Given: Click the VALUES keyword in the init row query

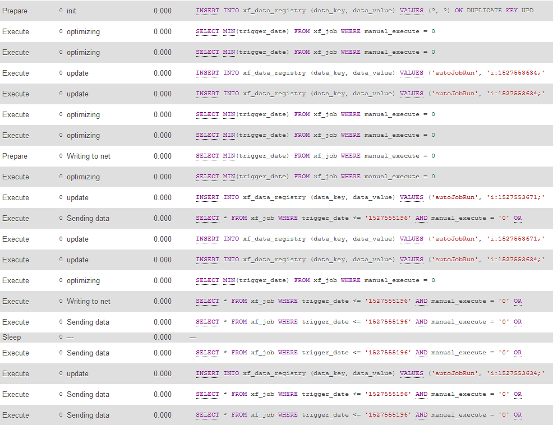Looking at the screenshot, I should click(411, 11).
